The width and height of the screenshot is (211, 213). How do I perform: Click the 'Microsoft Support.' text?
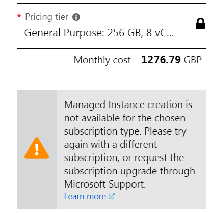click(x=105, y=184)
